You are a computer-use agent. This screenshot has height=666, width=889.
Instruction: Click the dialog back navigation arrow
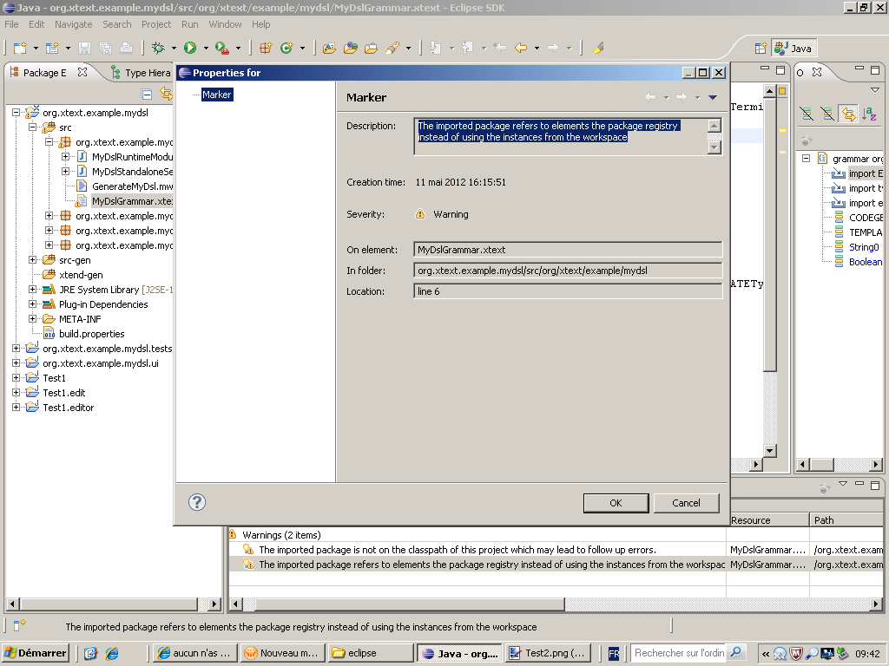pos(650,97)
